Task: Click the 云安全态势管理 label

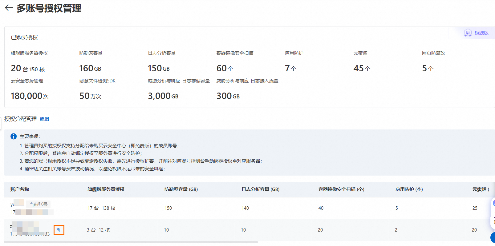Action: coord(27,81)
